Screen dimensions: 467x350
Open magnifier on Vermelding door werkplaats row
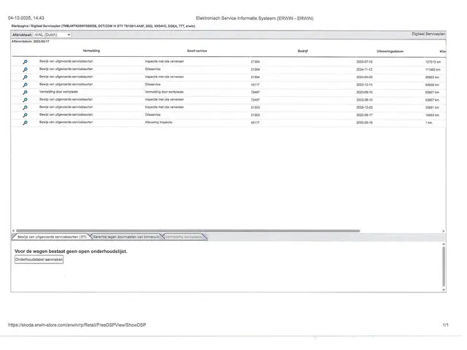(x=25, y=93)
